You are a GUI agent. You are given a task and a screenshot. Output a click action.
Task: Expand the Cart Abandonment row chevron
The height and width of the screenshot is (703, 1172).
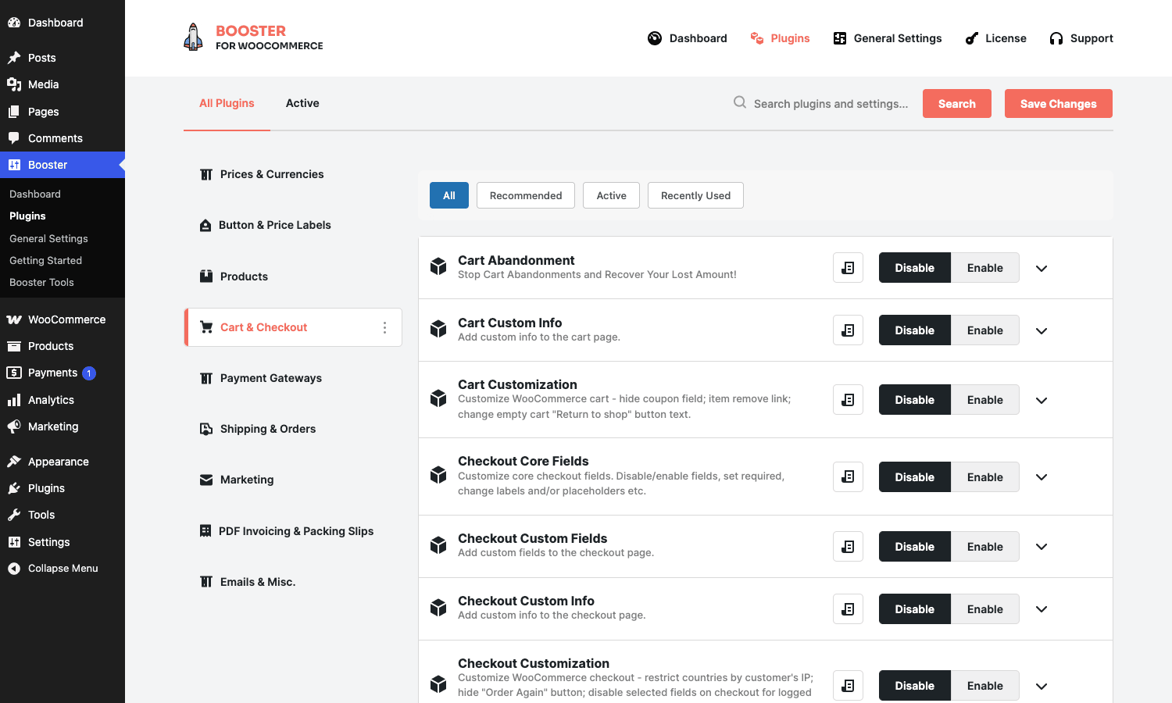1042,268
